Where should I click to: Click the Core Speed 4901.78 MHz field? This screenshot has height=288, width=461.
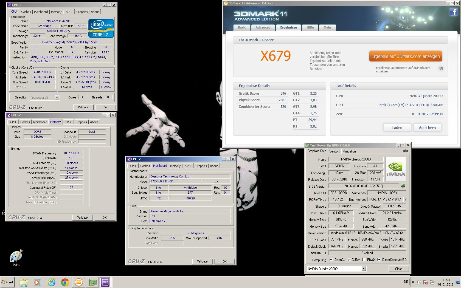(x=43, y=72)
